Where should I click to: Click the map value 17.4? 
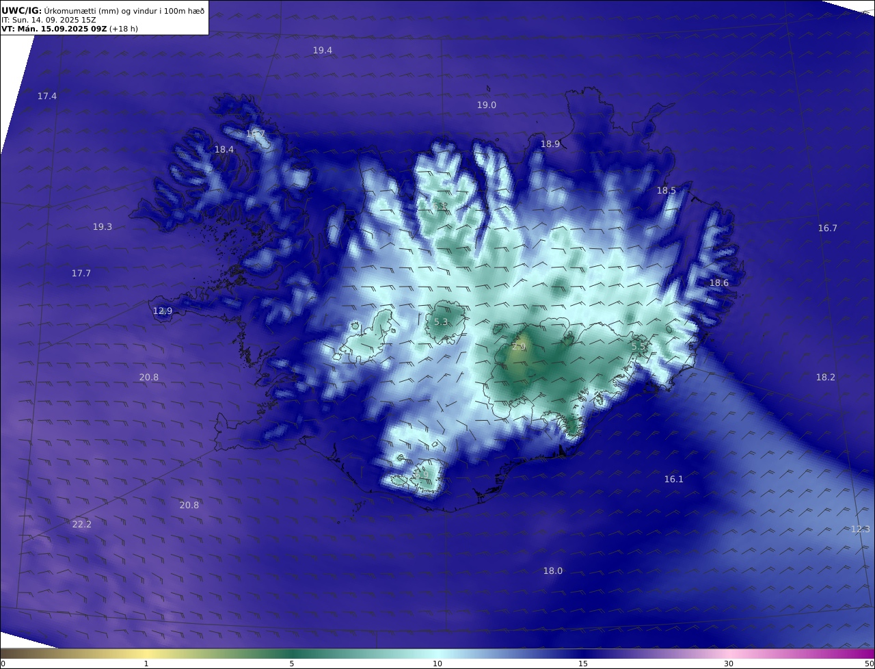coord(47,96)
